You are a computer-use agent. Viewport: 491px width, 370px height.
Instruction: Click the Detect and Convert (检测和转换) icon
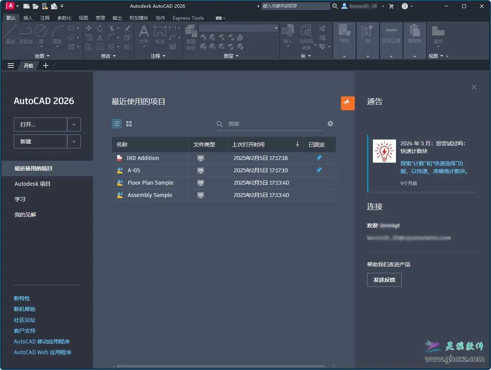coord(306,37)
